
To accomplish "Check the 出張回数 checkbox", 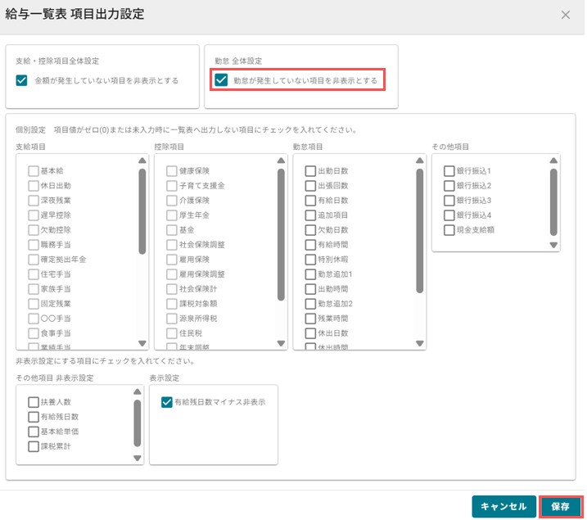I will (x=310, y=186).
